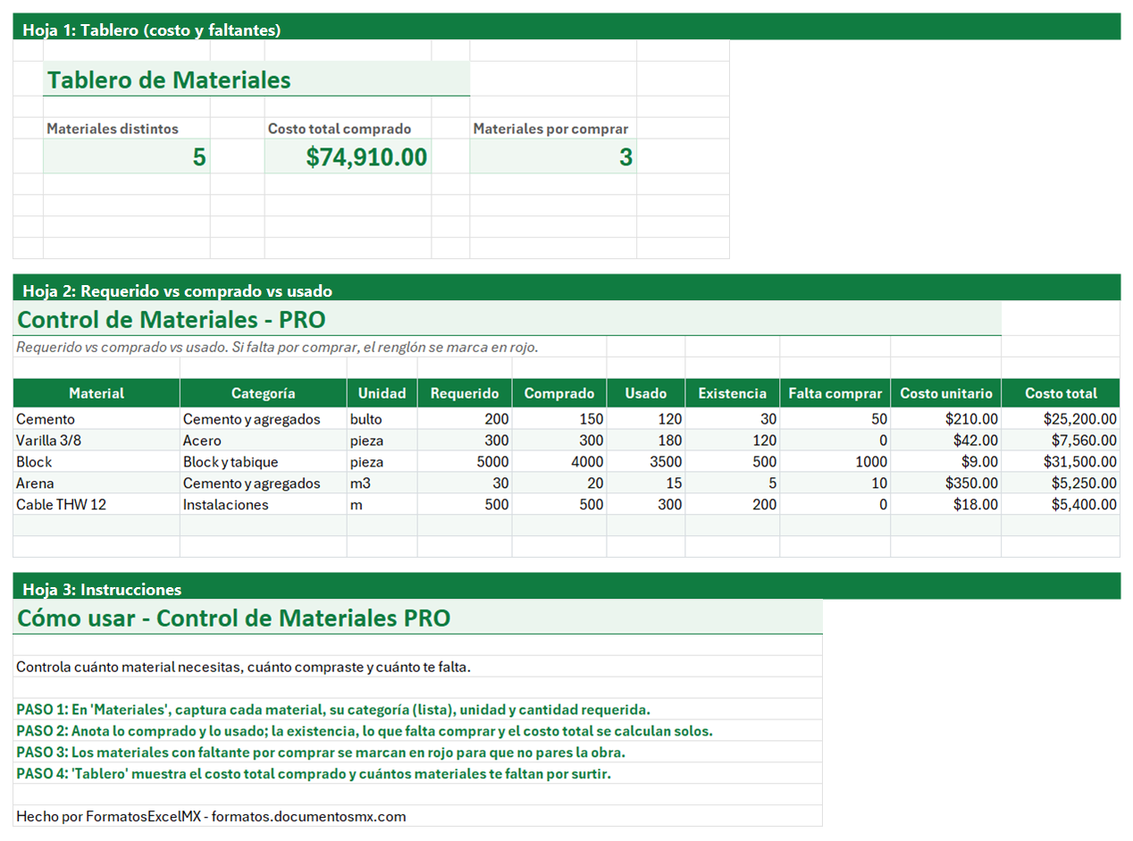The width and height of the screenshot is (1133, 841).
Task: Select Cemento's category 'Cemento y agregados'
Action: click(x=264, y=419)
